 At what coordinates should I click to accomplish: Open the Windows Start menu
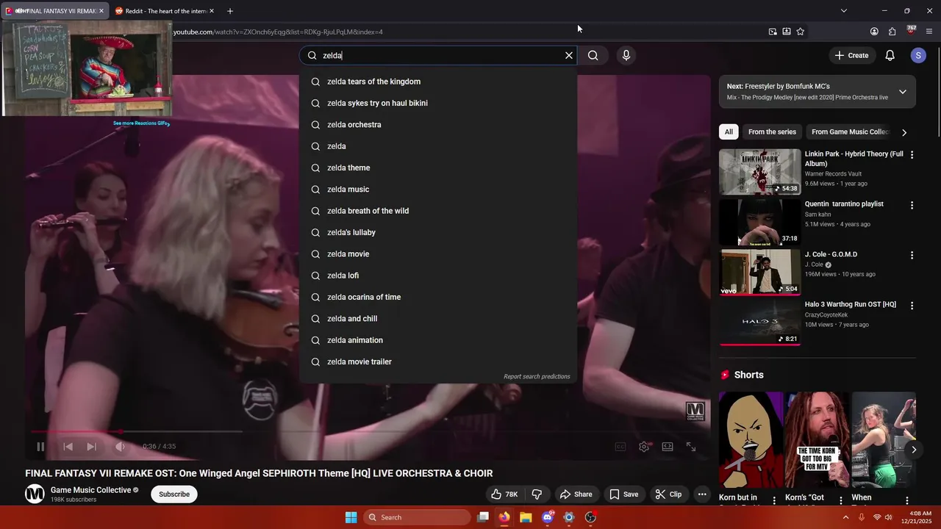pyautogui.click(x=351, y=517)
